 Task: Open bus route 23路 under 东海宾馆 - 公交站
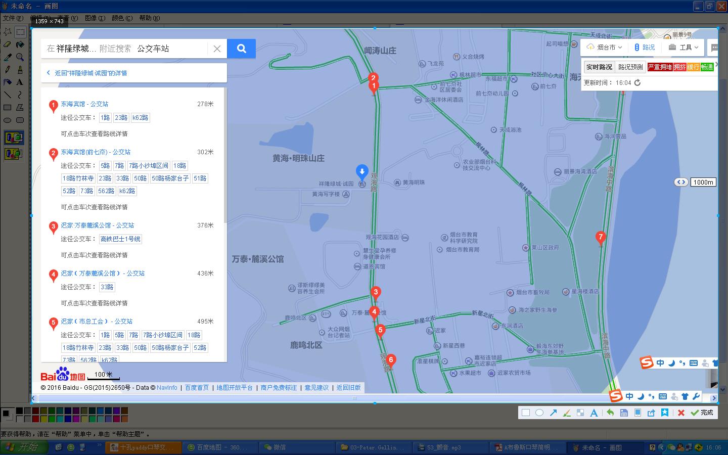pyautogui.click(x=121, y=117)
